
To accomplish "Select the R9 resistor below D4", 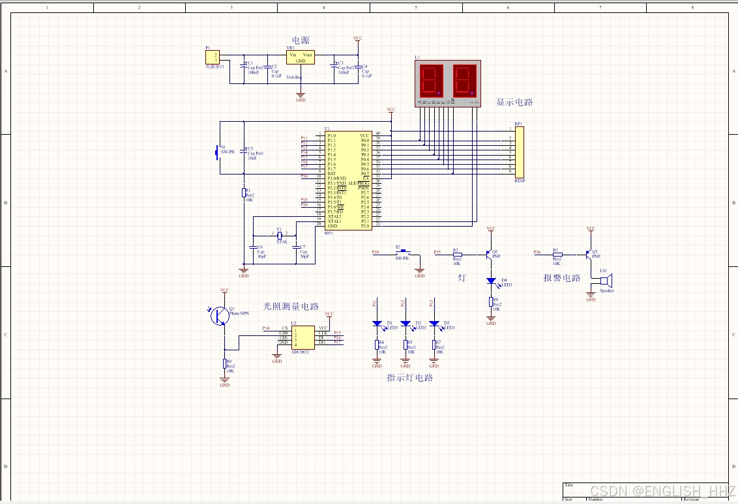I will 492,302.
